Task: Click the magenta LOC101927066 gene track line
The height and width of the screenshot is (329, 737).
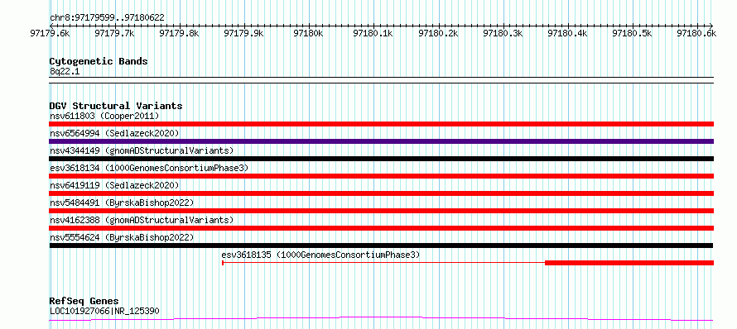Action: [x=381, y=319]
